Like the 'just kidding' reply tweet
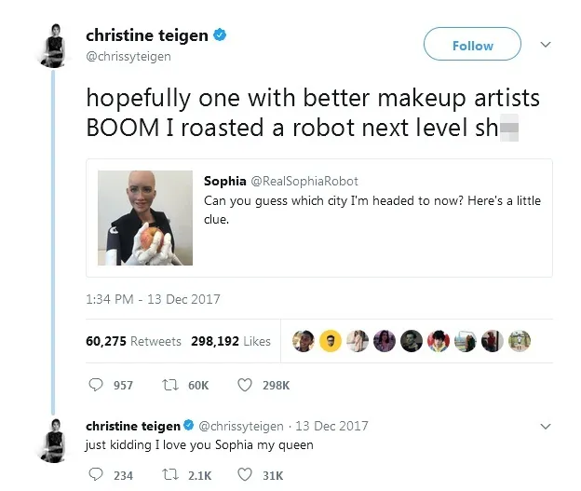This screenshot has height=491, width=581. 247,475
